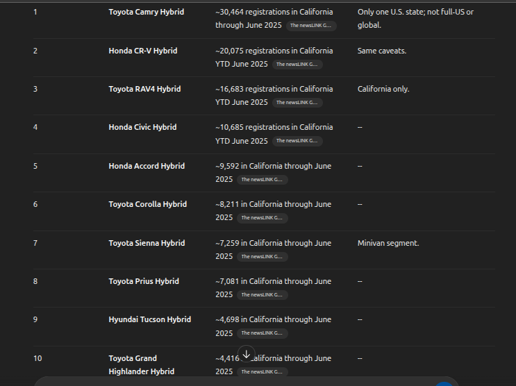
Task: Open the source chip in Honda CR-V Hybrid row
Action: pos(297,65)
